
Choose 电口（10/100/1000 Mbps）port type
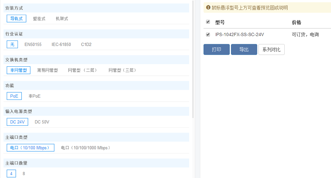point(85,148)
